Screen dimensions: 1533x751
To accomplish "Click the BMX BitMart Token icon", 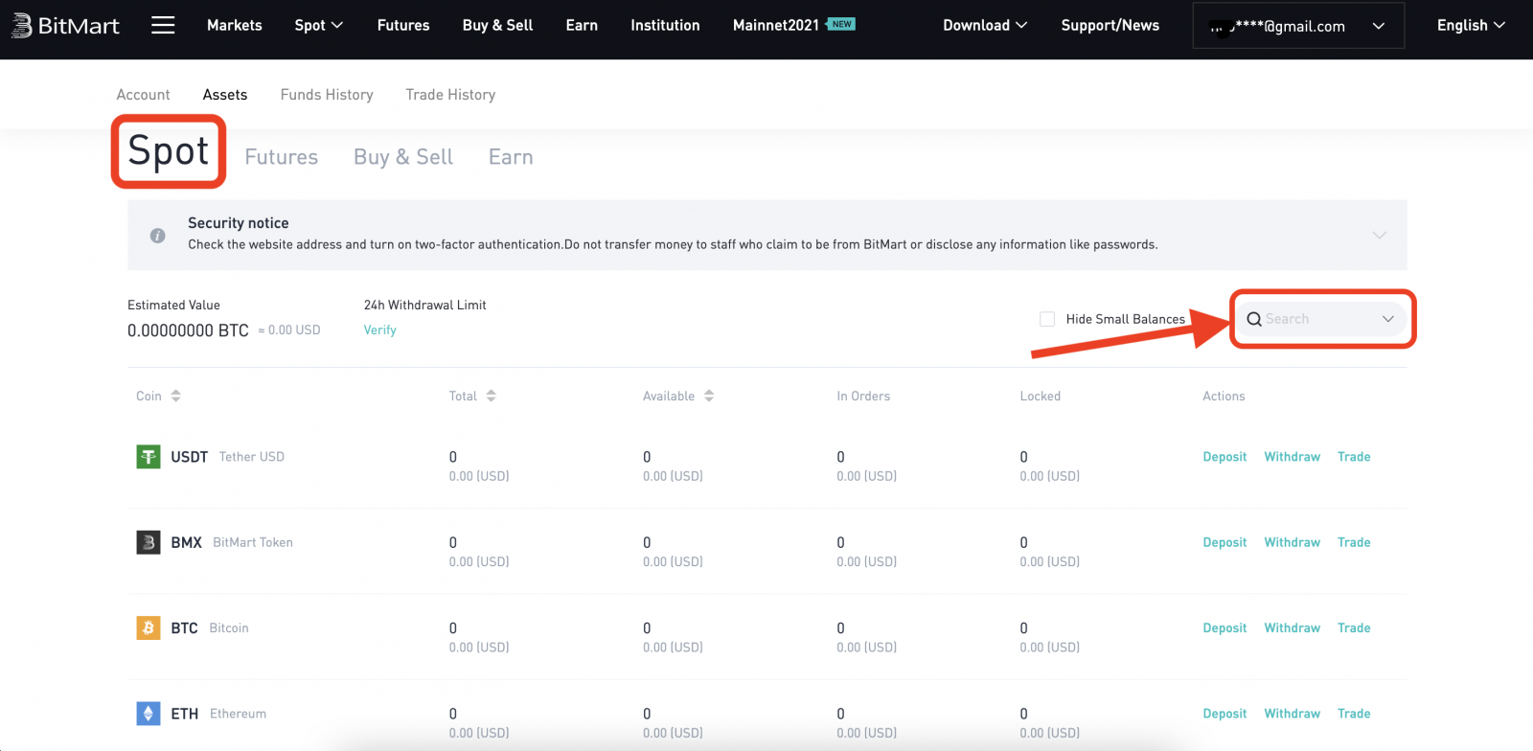I will [x=148, y=543].
